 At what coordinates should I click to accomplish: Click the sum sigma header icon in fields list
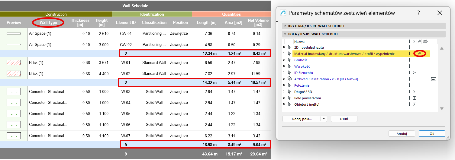[x=414, y=41]
